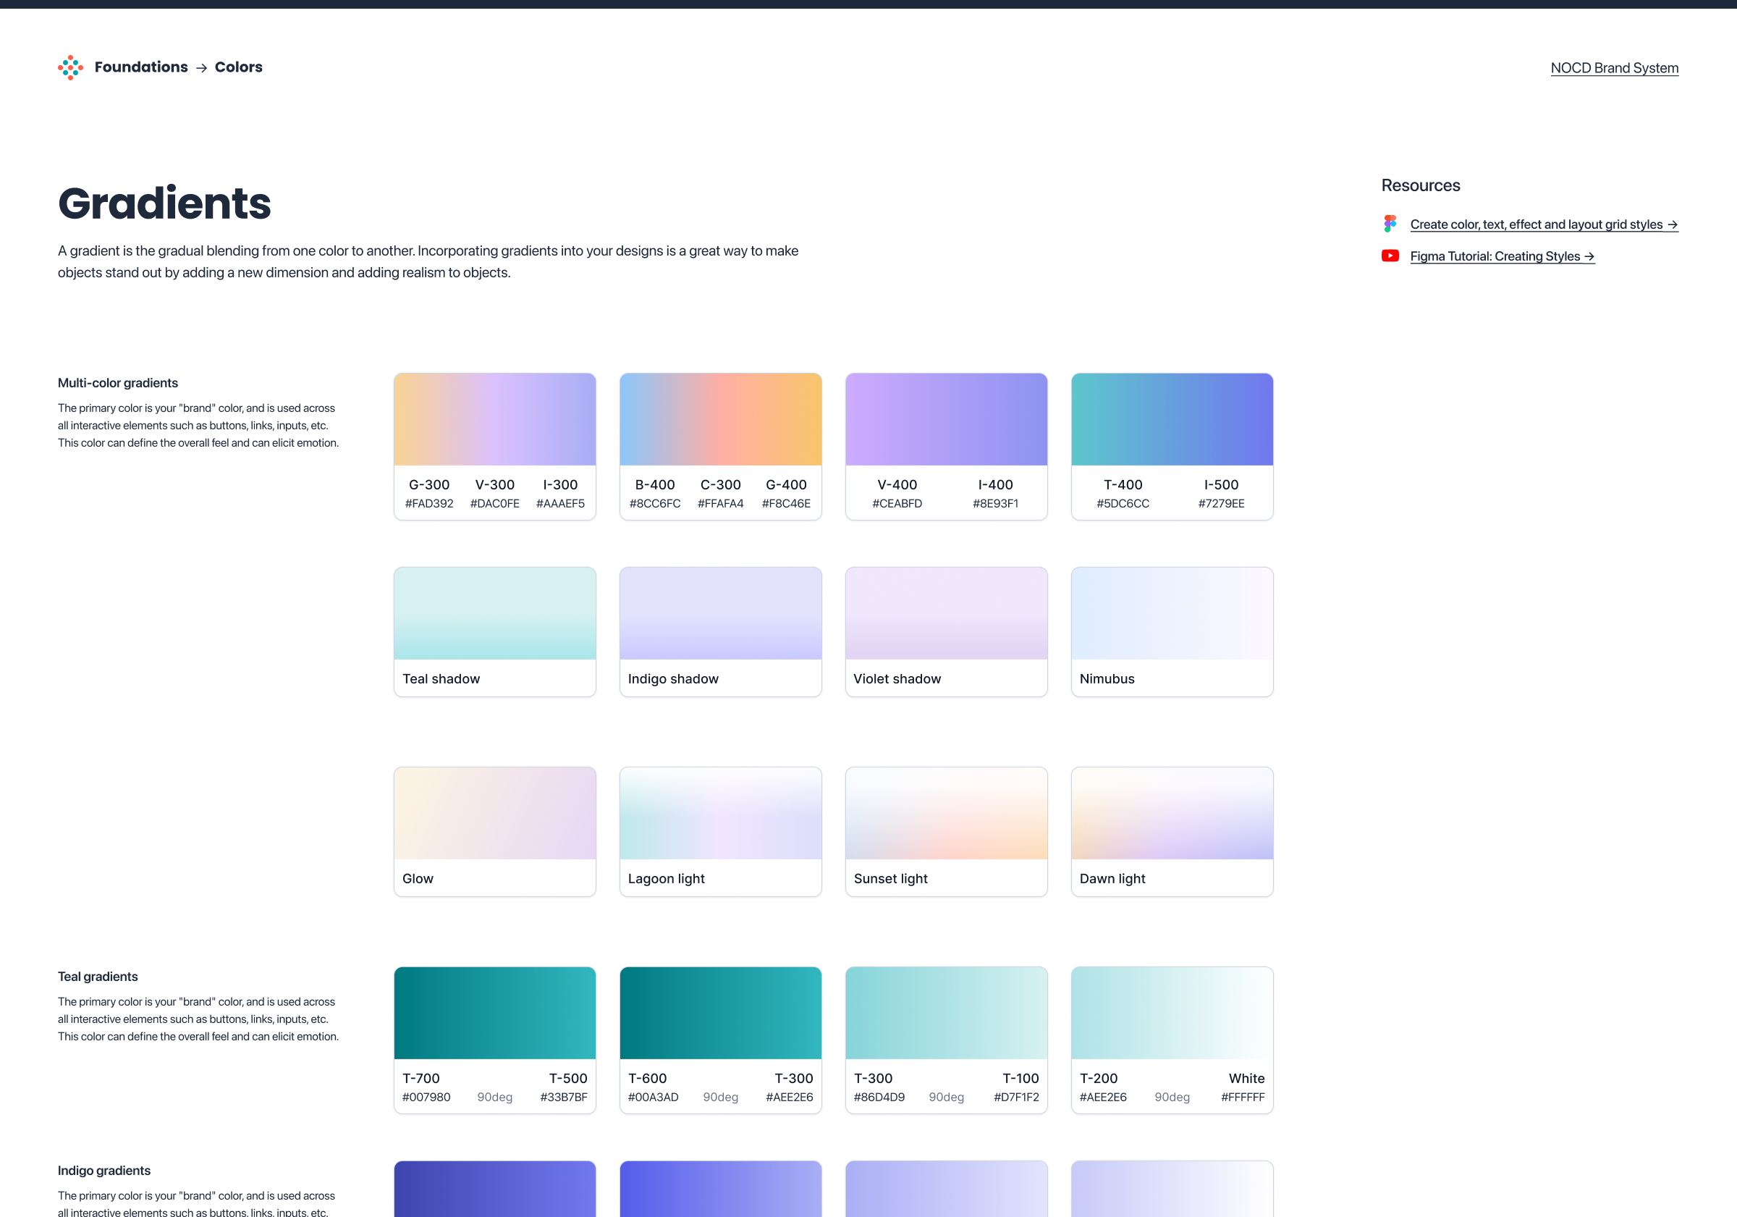Select the V-400 to I-400 gradient swatch
Viewport: 1737px width, 1217px height.
[x=947, y=419]
